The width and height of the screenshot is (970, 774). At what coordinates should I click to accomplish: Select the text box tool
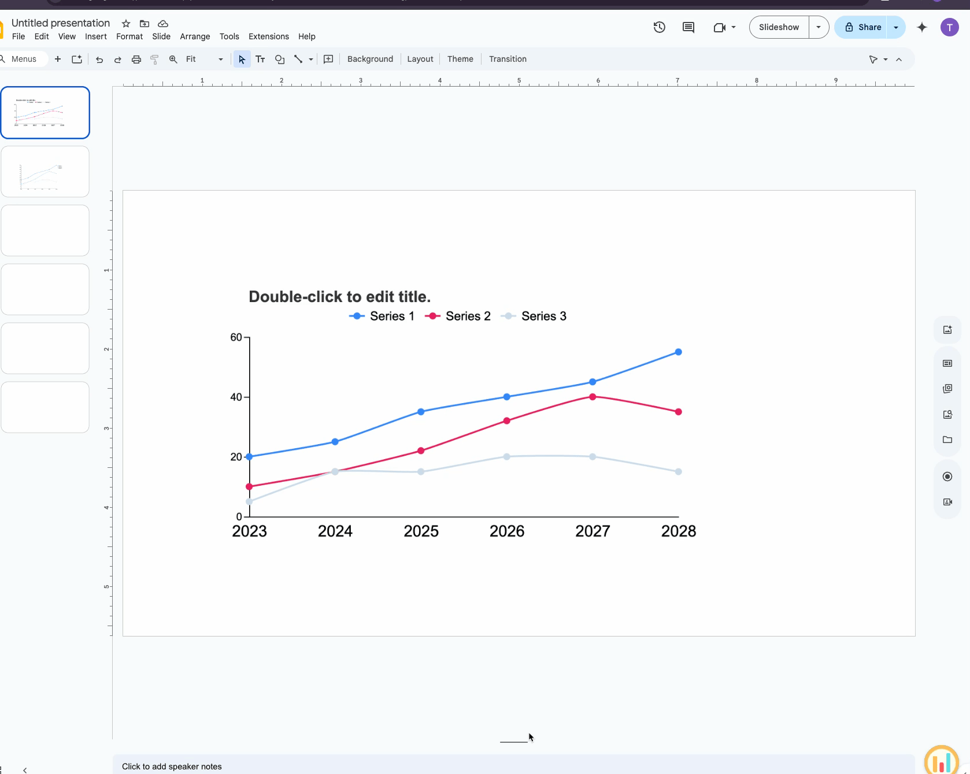tap(261, 59)
